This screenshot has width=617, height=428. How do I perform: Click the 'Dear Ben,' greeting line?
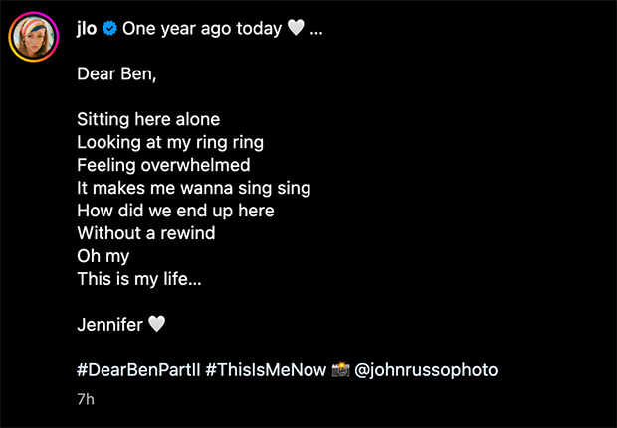point(116,74)
